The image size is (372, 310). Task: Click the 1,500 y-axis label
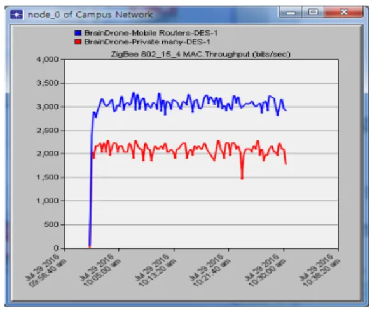48,177
